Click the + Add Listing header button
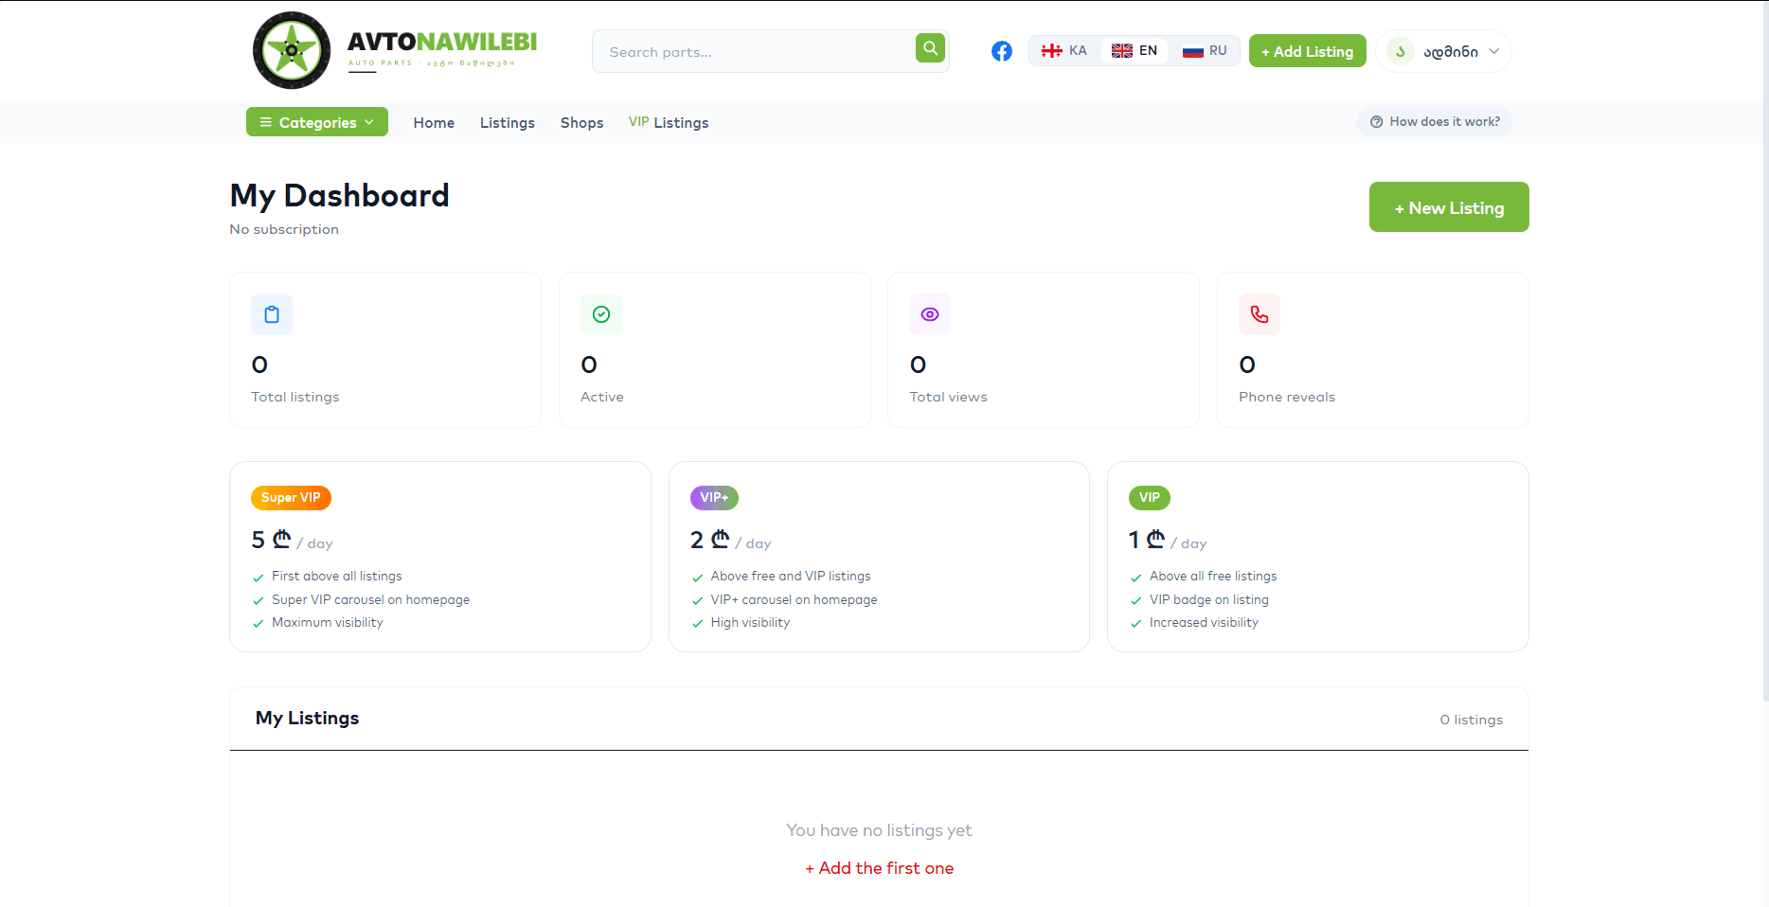Viewport: 1769px width, 907px height. (x=1307, y=51)
